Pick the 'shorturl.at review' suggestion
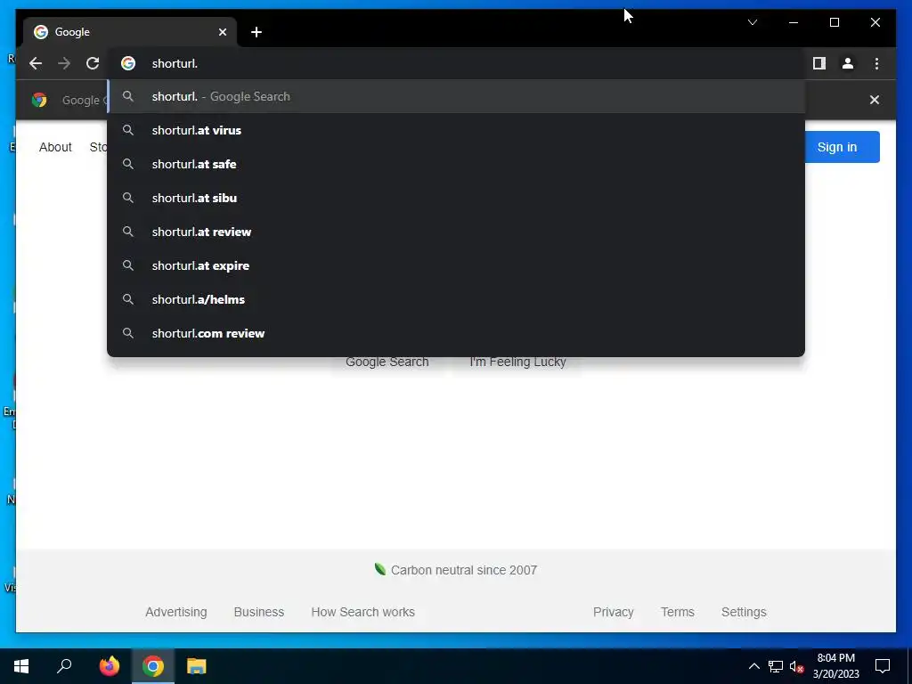 click(x=456, y=232)
